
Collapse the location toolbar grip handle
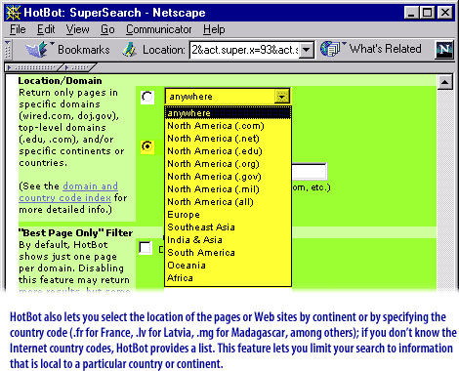8,50
